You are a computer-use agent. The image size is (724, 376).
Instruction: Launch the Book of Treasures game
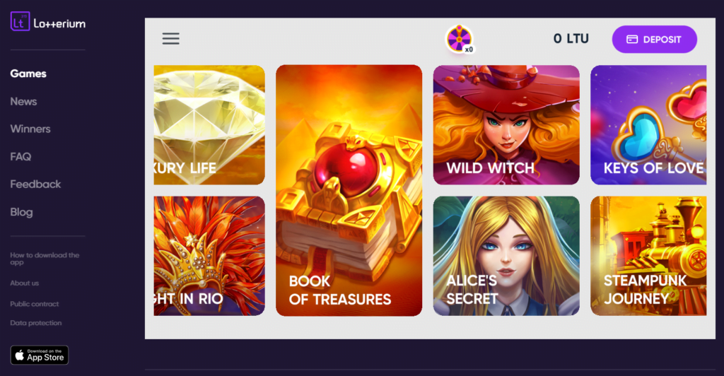coord(349,191)
